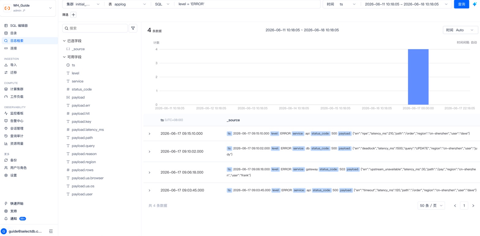Open the 集群 cluster dropdown
This screenshot has height=236, width=480.
(83, 4)
